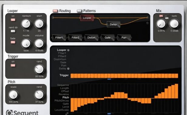Switch to the Patterns view
This screenshot has height=115, width=187.
80,11
